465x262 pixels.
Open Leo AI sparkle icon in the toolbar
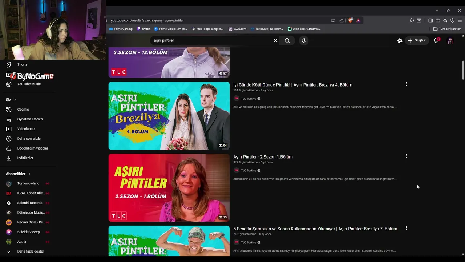click(x=445, y=20)
